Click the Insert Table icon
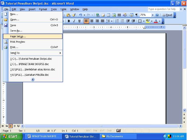 [109, 15]
